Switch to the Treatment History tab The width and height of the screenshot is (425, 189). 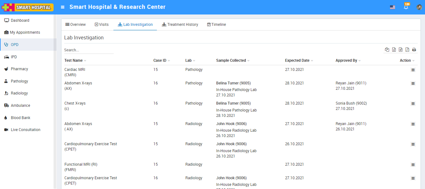point(180,25)
